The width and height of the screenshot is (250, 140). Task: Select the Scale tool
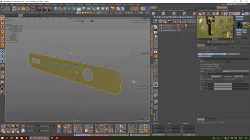tap(23, 9)
